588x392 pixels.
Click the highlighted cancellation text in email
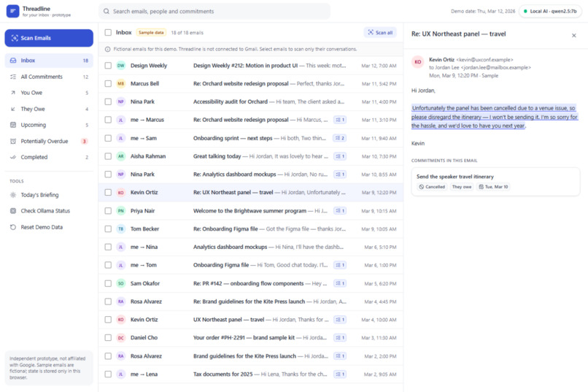pos(494,117)
